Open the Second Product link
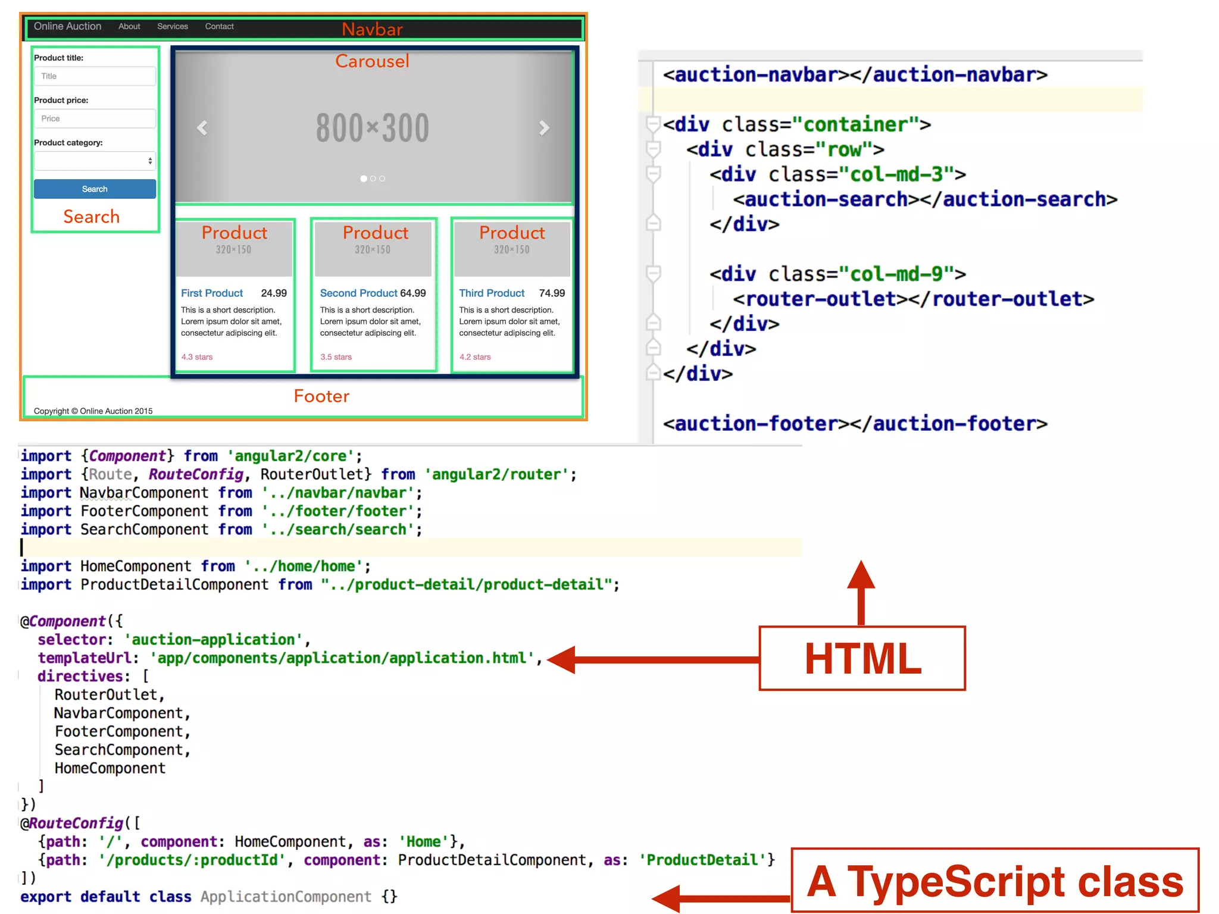Screen dimensions: 1219x914 click(x=358, y=293)
